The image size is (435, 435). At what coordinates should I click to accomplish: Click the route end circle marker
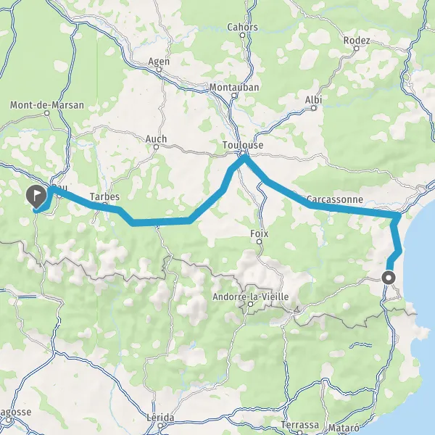(x=389, y=278)
